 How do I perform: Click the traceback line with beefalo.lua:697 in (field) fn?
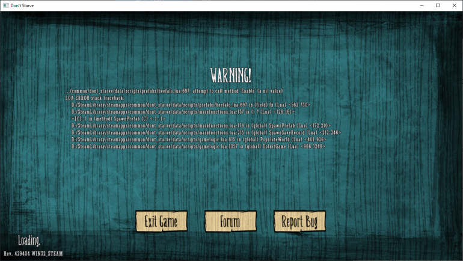pos(191,105)
